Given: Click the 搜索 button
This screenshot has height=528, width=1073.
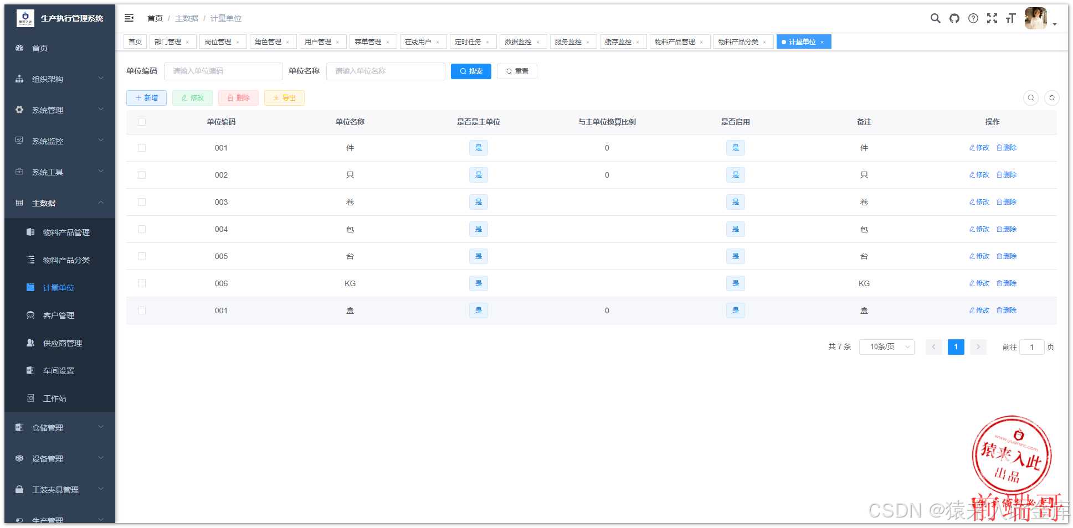Looking at the screenshot, I should pyautogui.click(x=471, y=71).
